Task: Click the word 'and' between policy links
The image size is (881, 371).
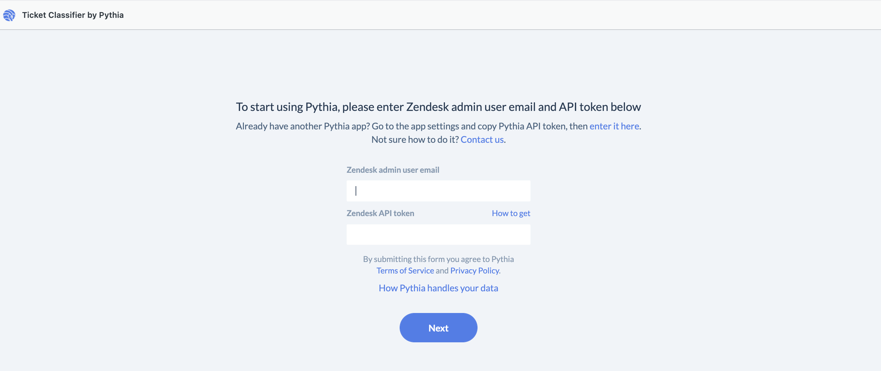Action: [442, 271]
